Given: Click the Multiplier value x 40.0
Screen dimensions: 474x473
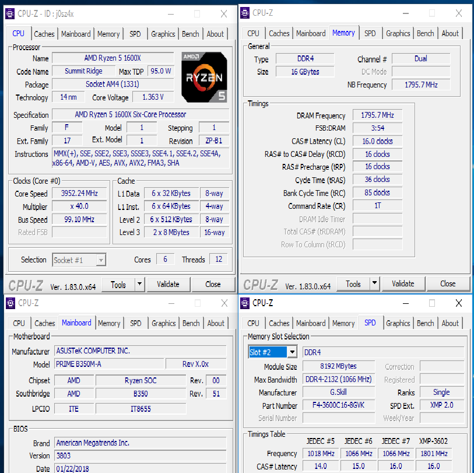Looking at the screenshot, I should pyautogui.click(x=79, y=206).
